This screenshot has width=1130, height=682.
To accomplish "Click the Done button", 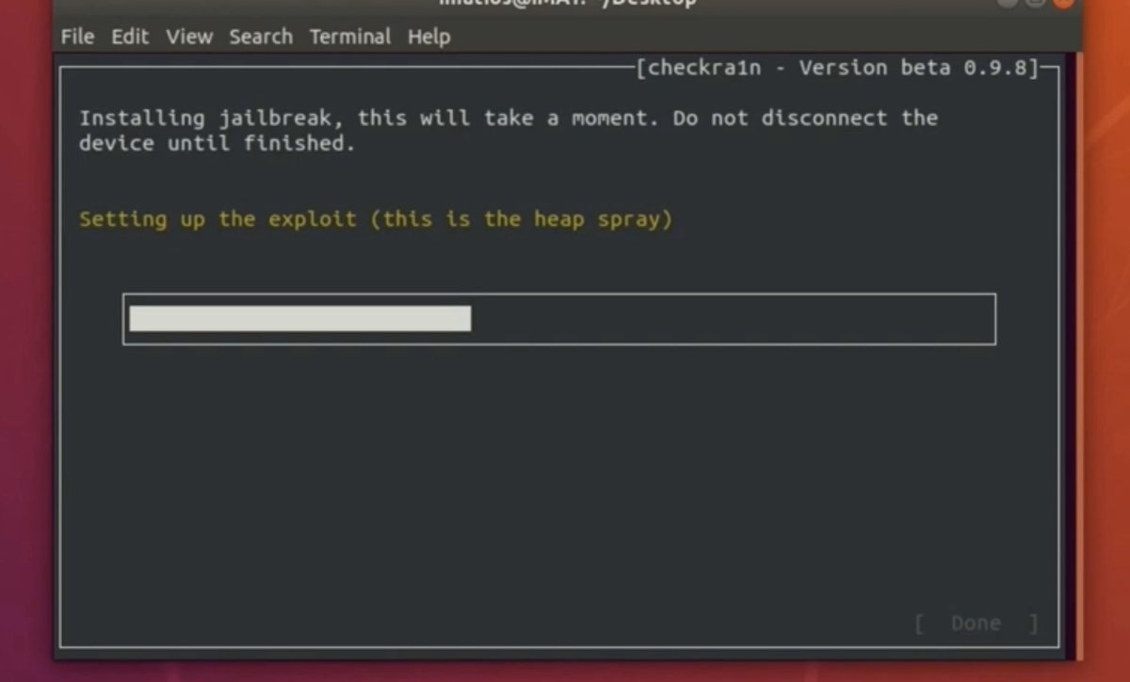I will (977, 623).
